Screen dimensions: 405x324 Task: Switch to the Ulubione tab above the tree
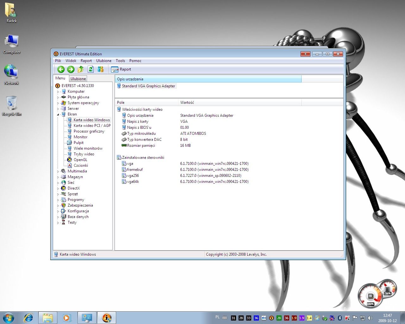tap(78, 79)
